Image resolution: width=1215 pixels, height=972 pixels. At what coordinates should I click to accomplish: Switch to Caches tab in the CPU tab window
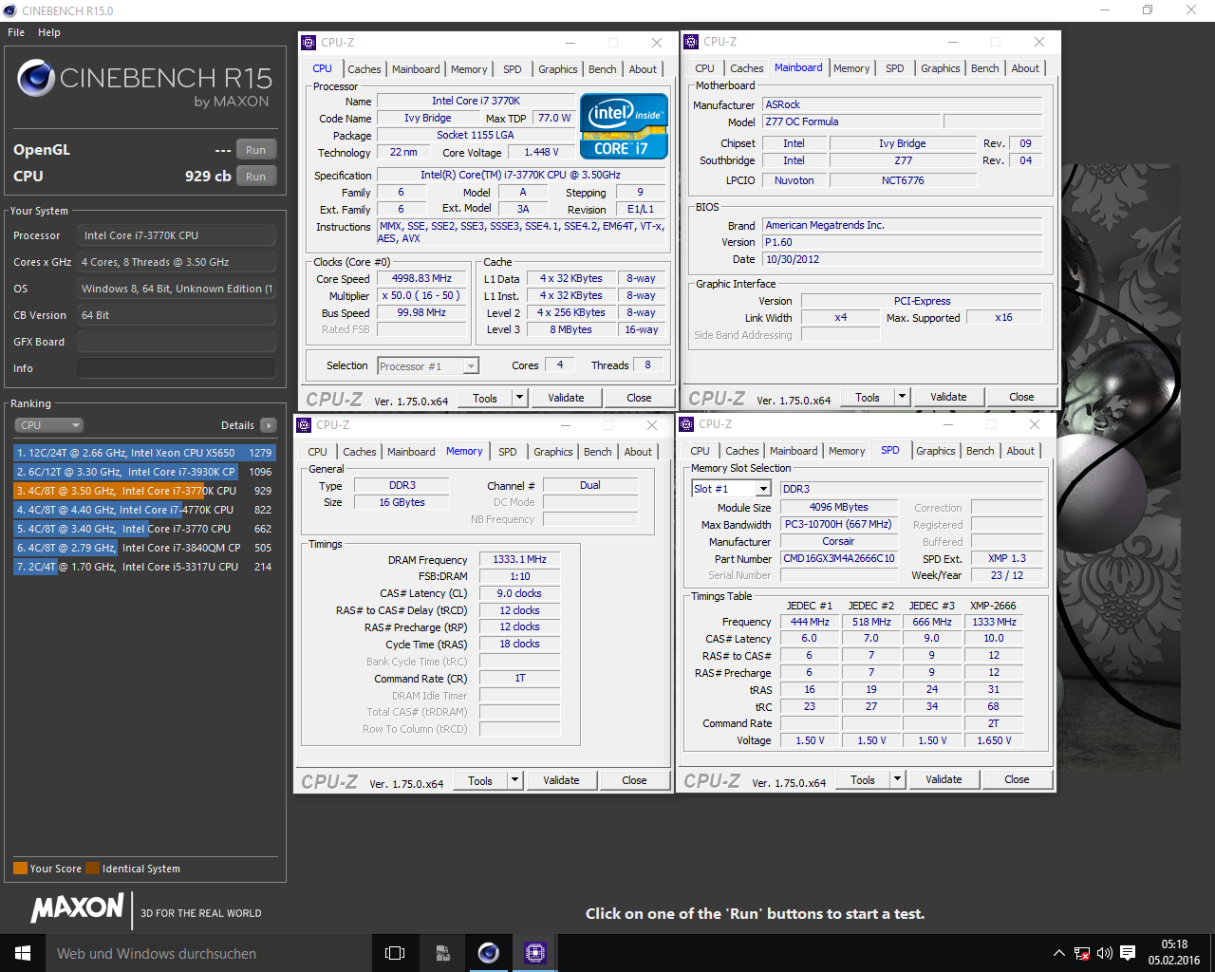click(x=364, y=69)
